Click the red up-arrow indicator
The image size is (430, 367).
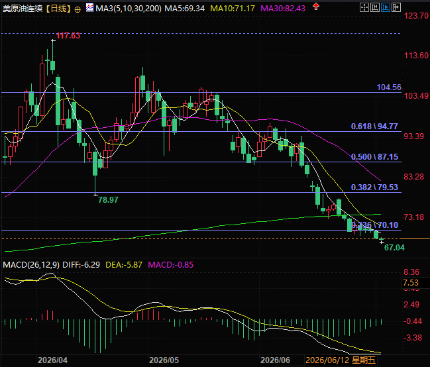click(x=316, y=7)
